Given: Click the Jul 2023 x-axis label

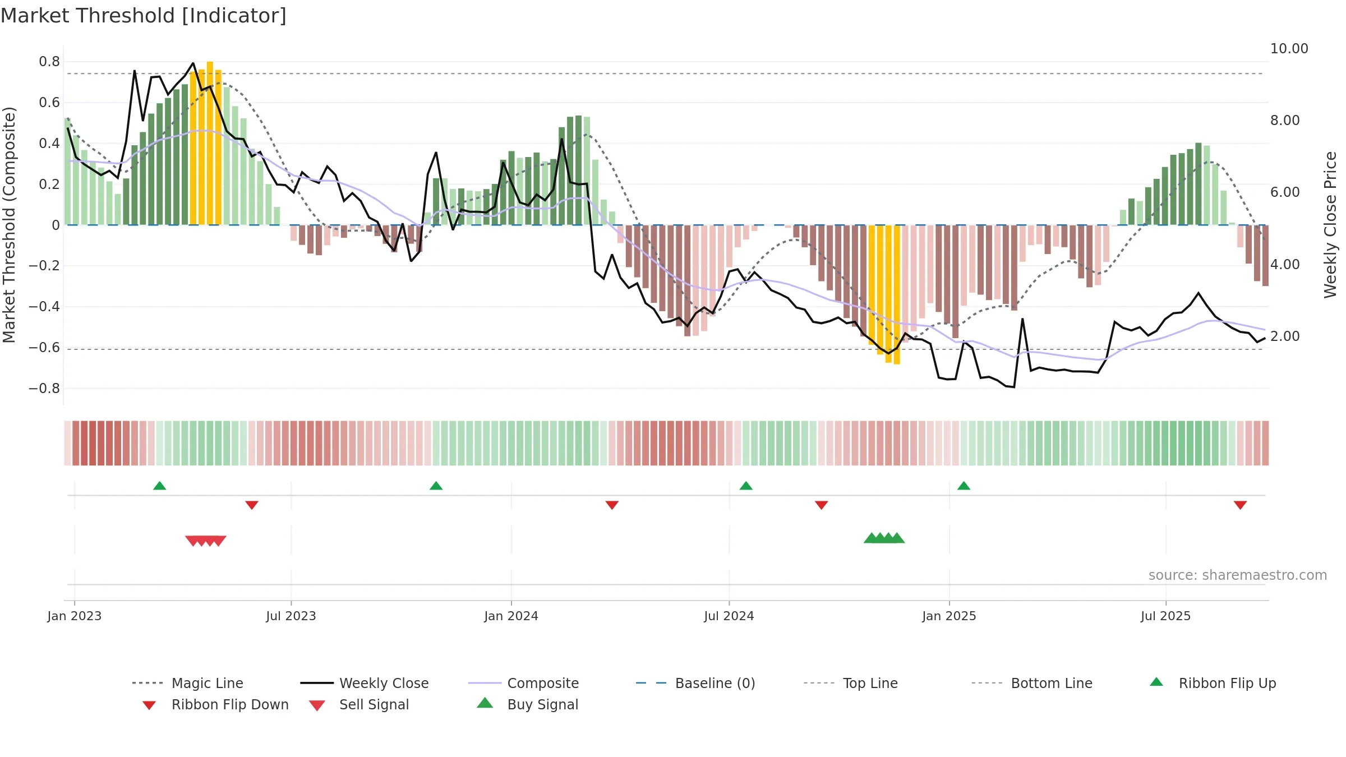Looking at the screenshot, I should (x=291, y=616).
